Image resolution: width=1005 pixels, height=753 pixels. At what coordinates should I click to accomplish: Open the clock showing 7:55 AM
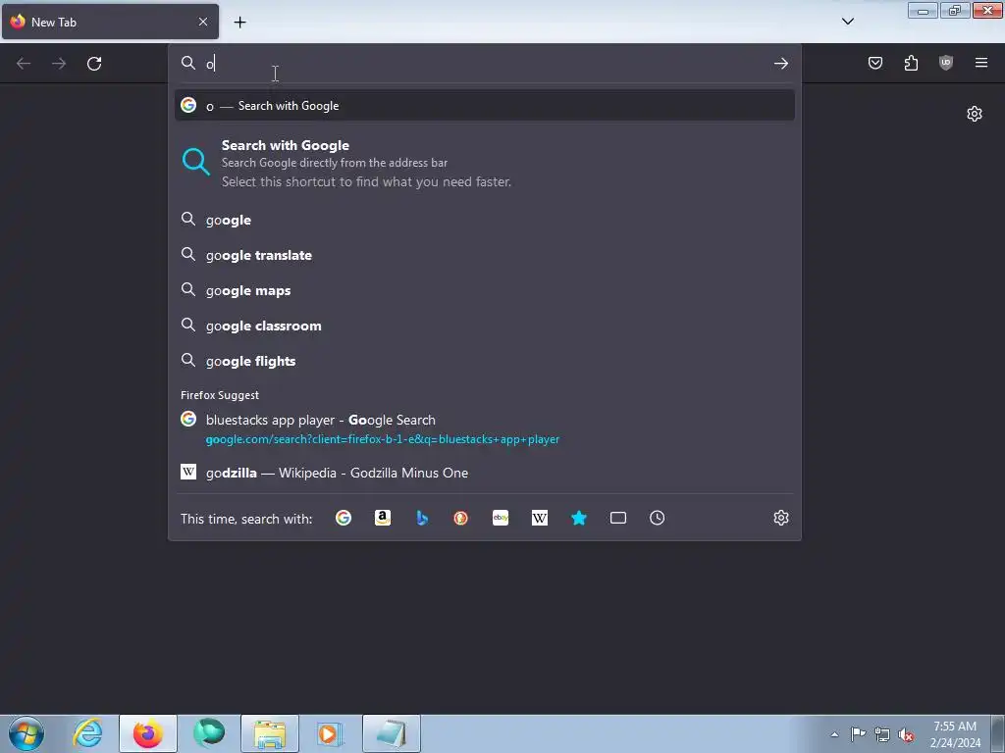pyautogui.click(x=954, y=733)
